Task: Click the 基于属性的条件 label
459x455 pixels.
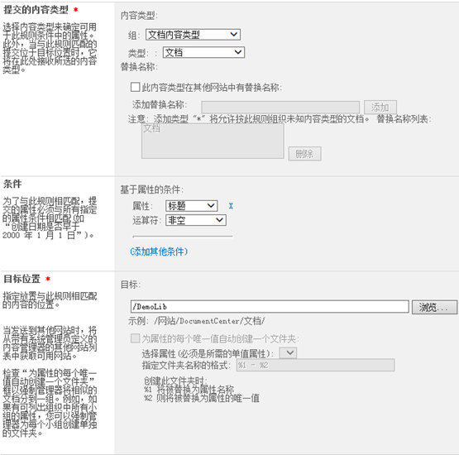Action: coord(152,189)
